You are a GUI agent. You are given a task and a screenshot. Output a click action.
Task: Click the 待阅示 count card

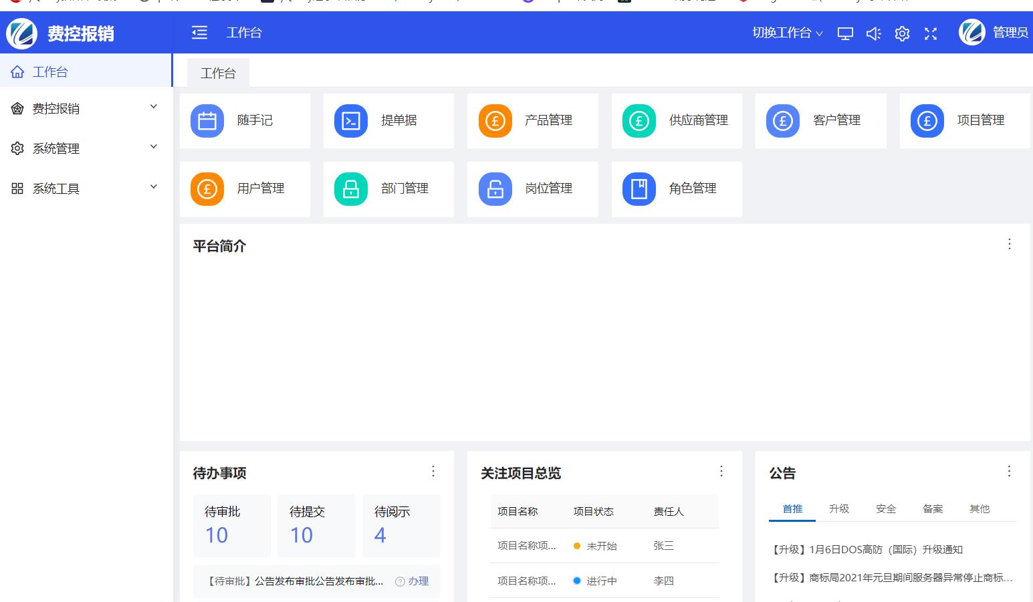click(x=401, y=526)
